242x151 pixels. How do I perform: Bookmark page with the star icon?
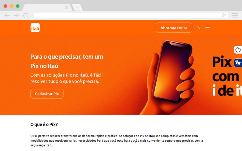pos(224,15)
